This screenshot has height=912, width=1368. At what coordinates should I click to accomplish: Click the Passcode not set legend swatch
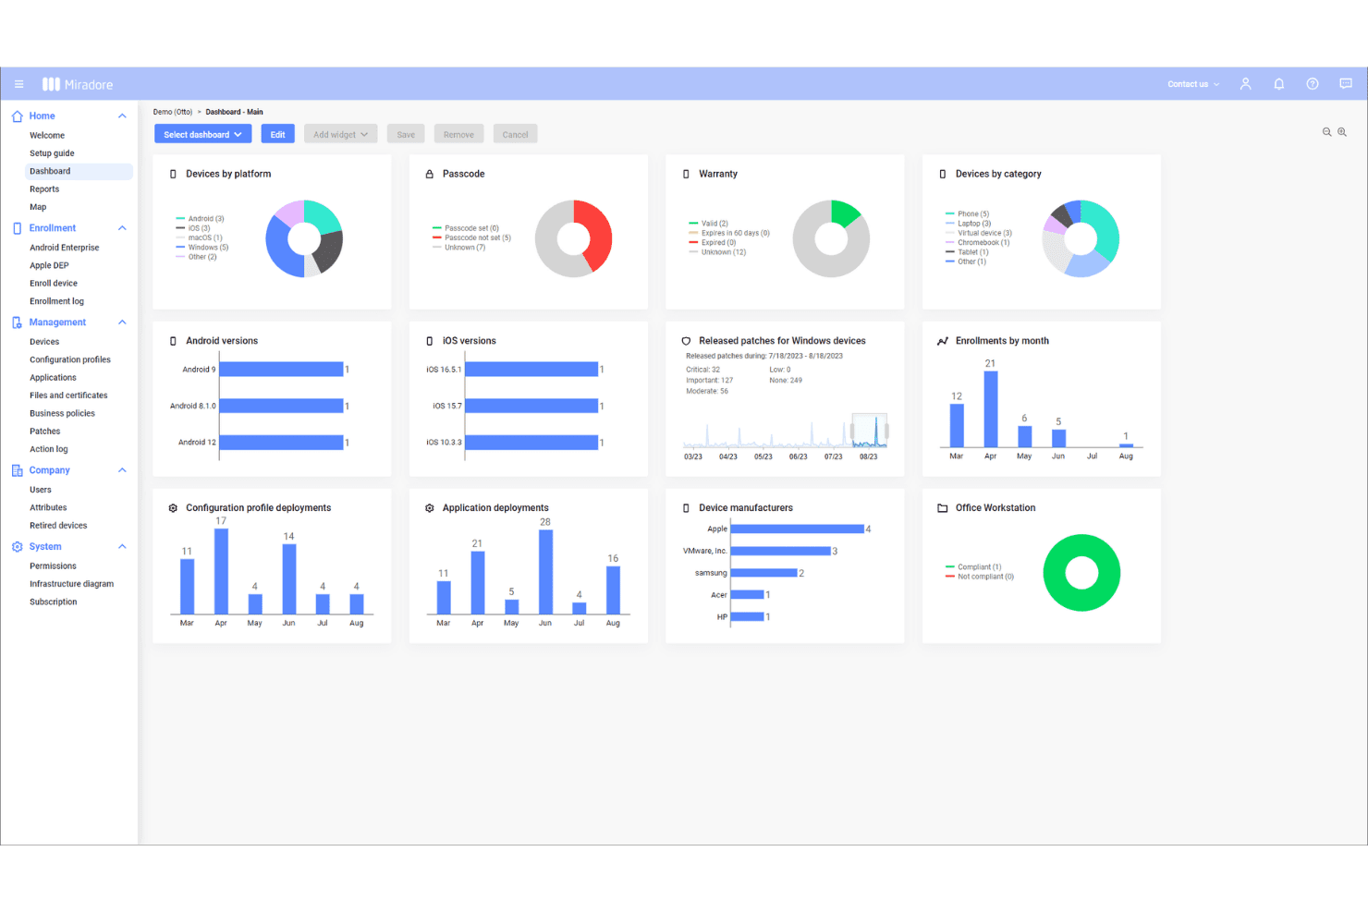[x=437, y=237]
